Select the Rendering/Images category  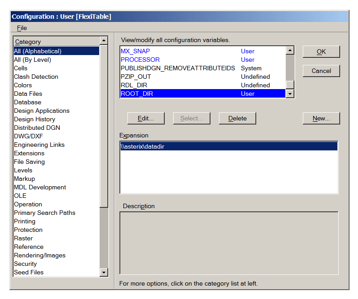coord(57,255)
